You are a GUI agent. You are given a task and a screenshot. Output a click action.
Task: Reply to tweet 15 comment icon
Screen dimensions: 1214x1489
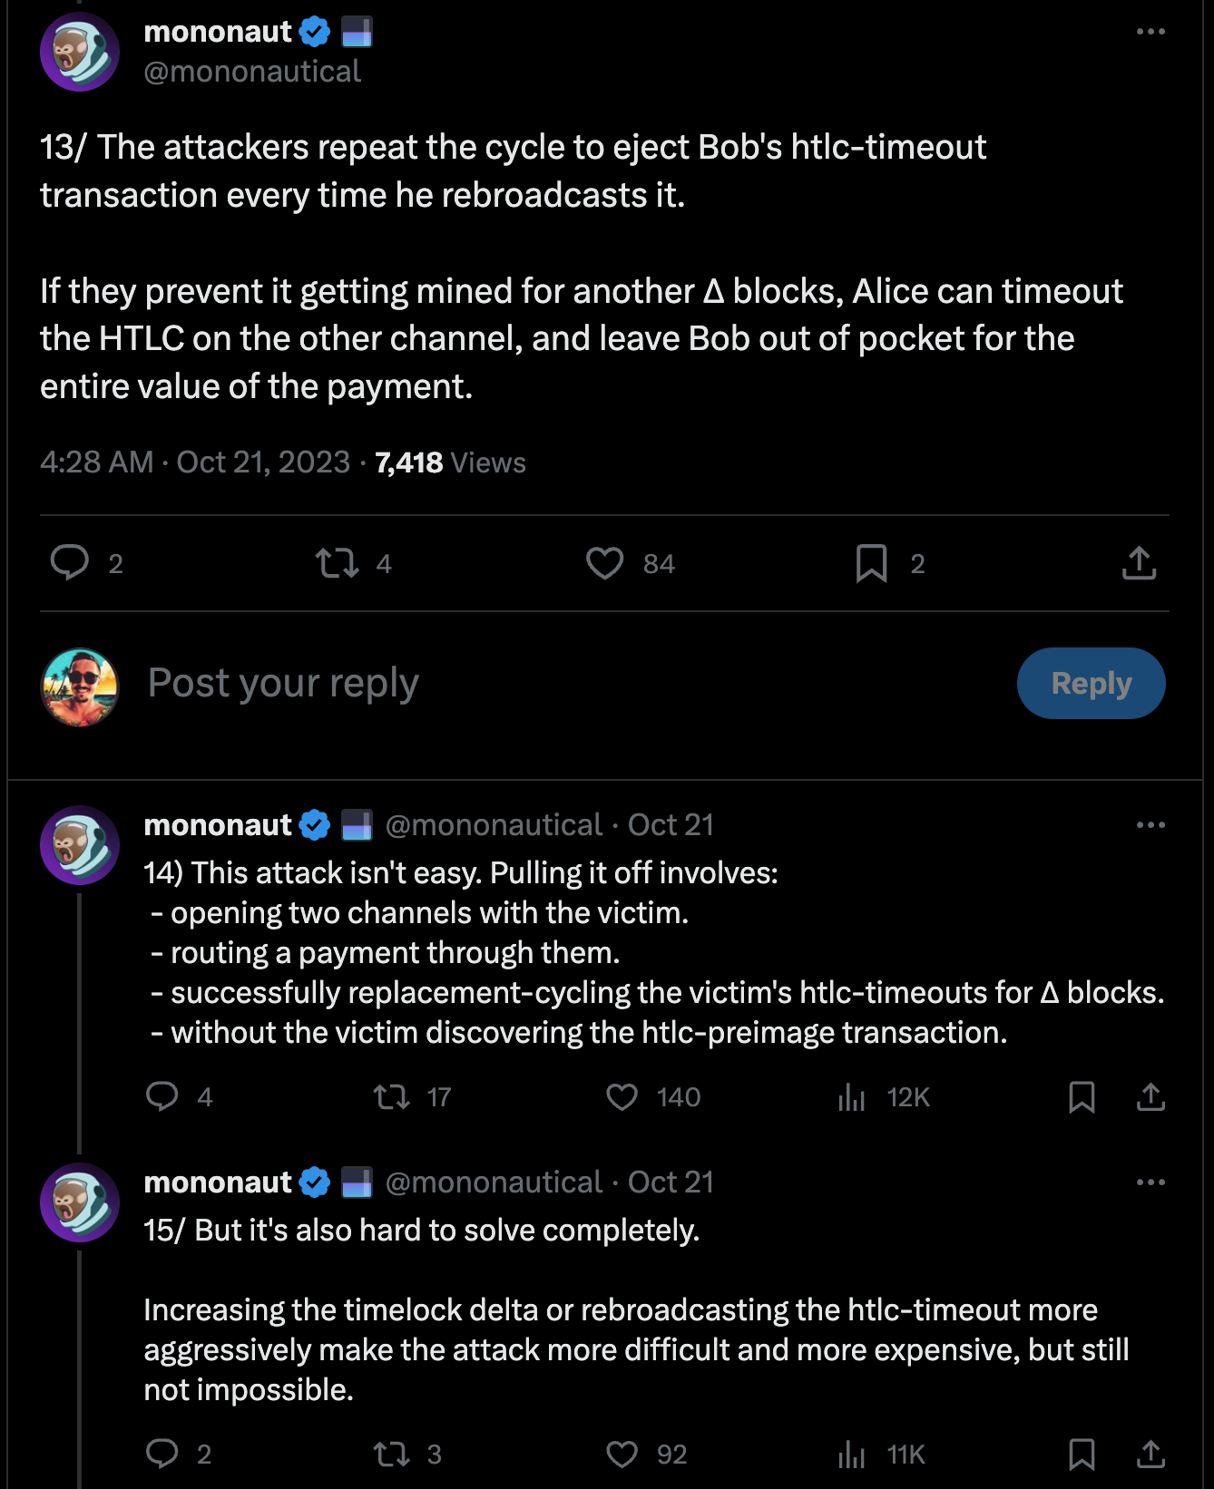click(162, 1455)
